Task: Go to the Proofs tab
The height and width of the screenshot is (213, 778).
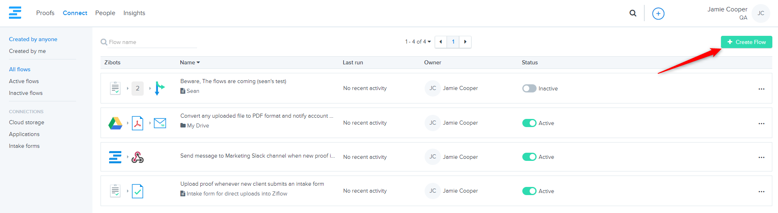Action: (x=45, y=13)
